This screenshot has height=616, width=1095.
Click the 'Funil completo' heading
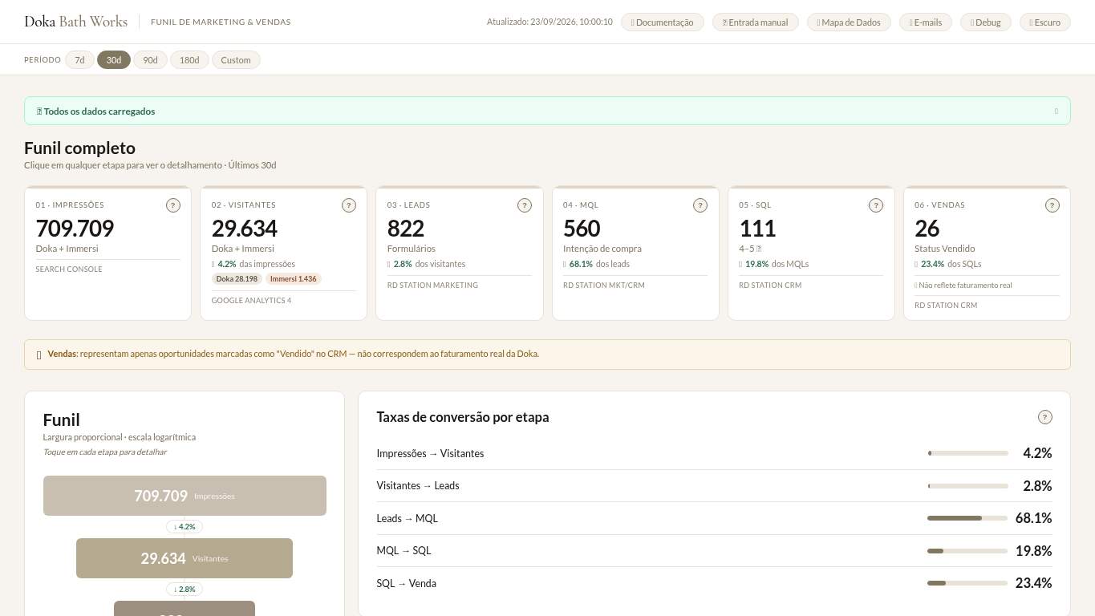click(79, 148)
